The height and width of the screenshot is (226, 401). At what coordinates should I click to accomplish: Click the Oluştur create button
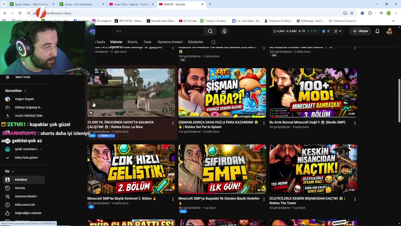pos(360,31)
